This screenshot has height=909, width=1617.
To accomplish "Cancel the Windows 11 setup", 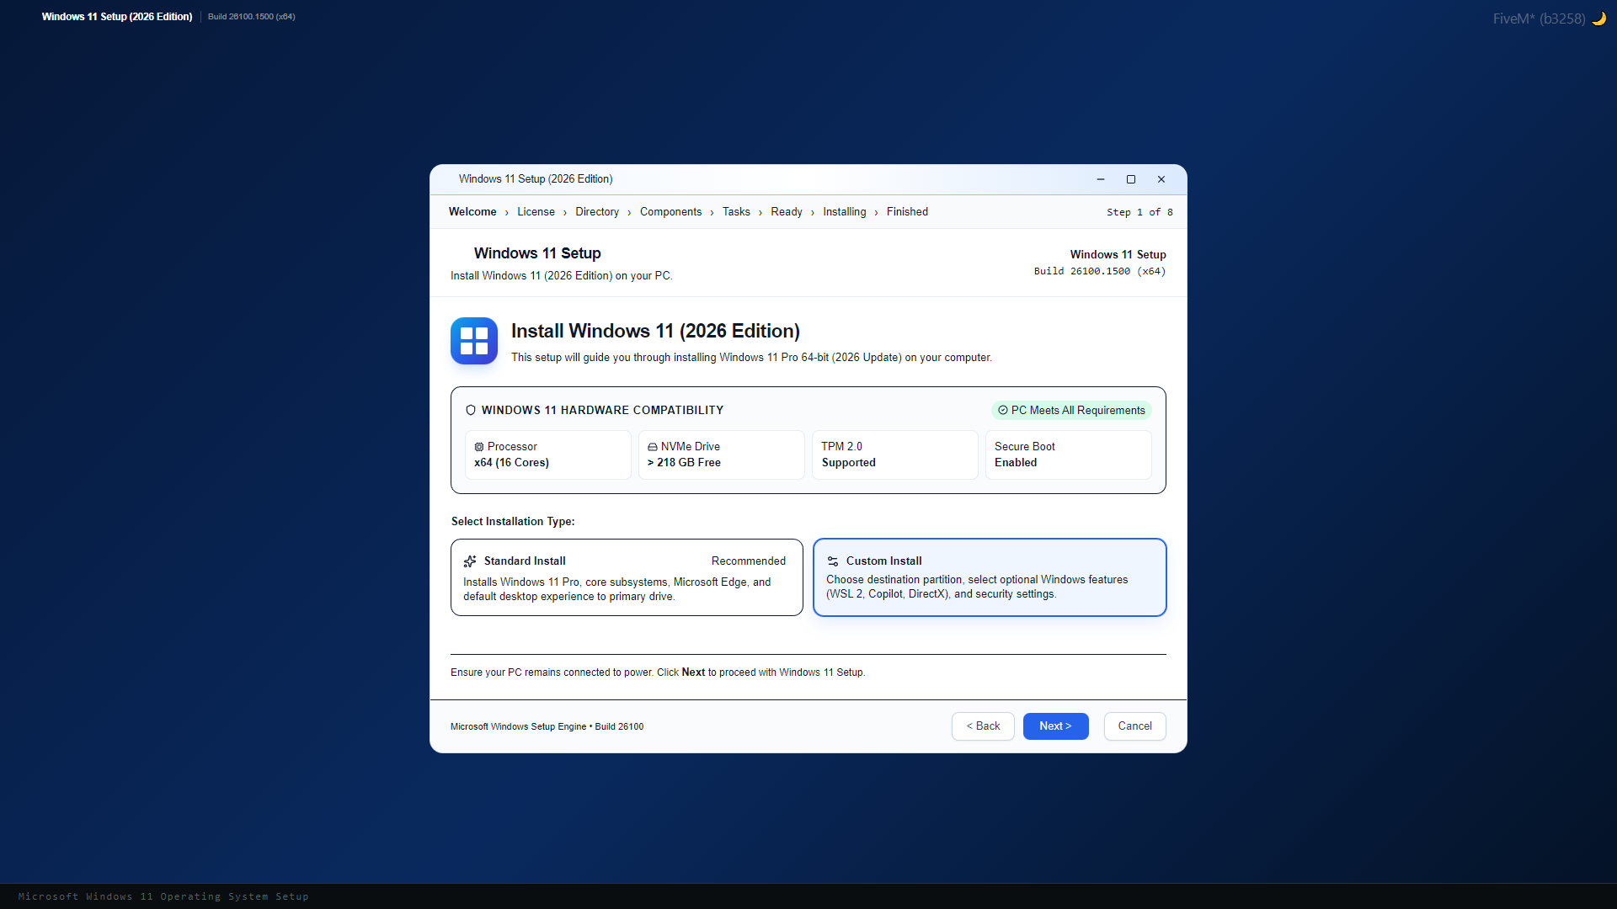I will tap(1134, 726).
